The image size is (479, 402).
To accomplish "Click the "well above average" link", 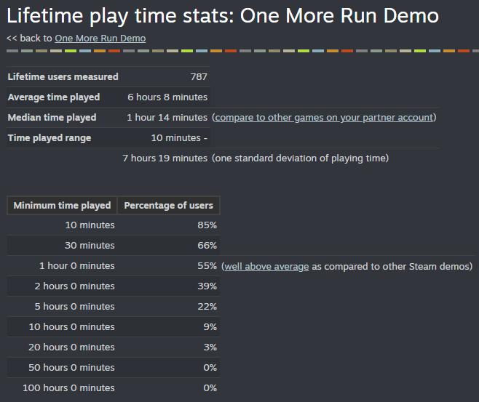I will 266,266.
